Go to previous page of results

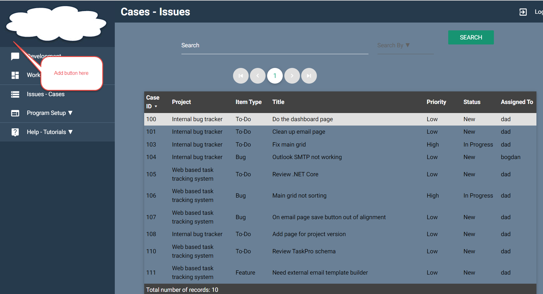pyautogui.click(x=258, y=76)
